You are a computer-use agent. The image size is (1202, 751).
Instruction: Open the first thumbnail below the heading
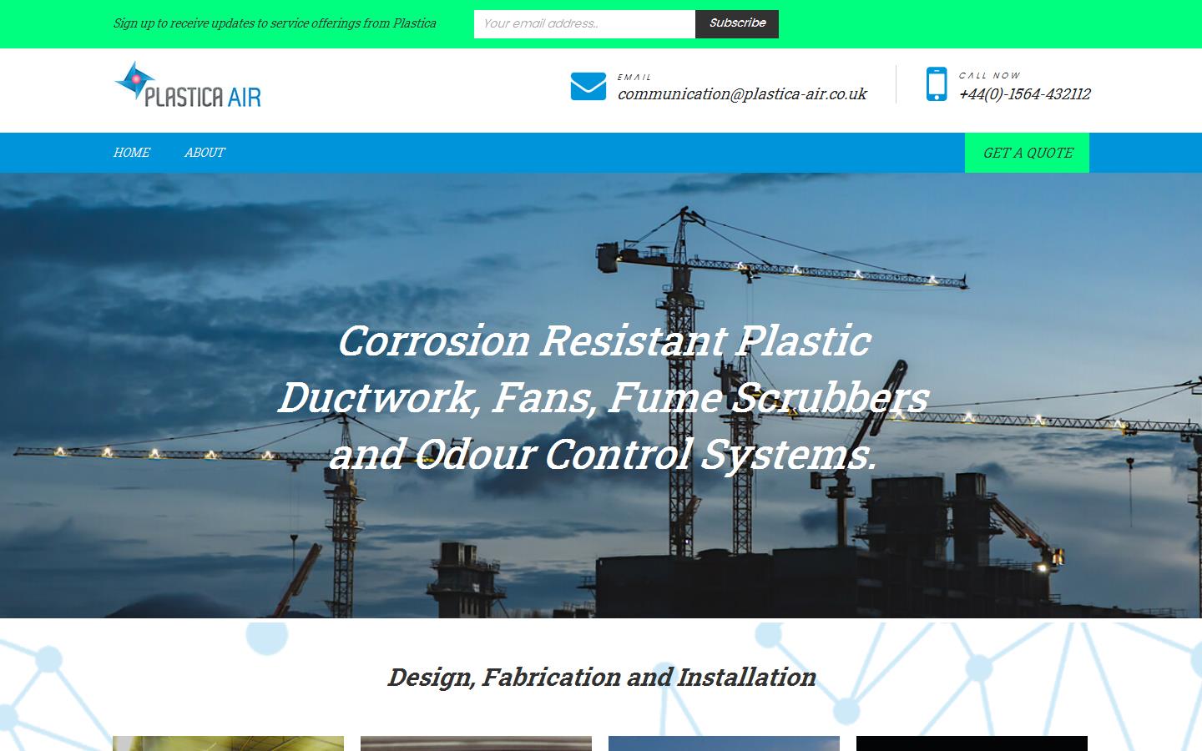[x=228, y=743]
